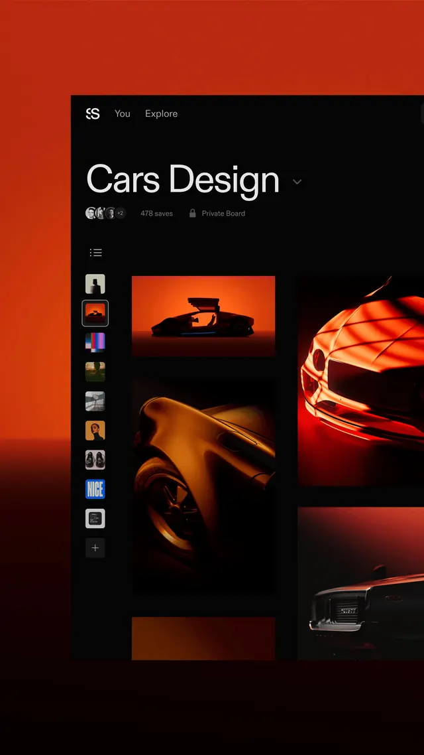Select the blue NICE board thumbnail
This screenshot has height=755, width=424.
tap(95, 489)
